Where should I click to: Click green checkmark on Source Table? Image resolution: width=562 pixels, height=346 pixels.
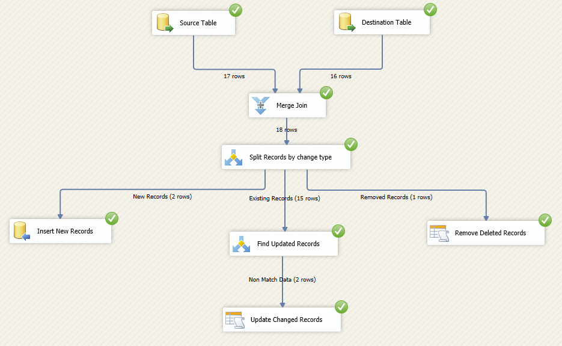pyautogui.click(x=236, y=10)
